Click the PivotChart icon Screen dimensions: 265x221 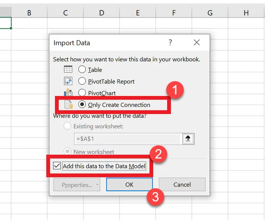[68, 92]
